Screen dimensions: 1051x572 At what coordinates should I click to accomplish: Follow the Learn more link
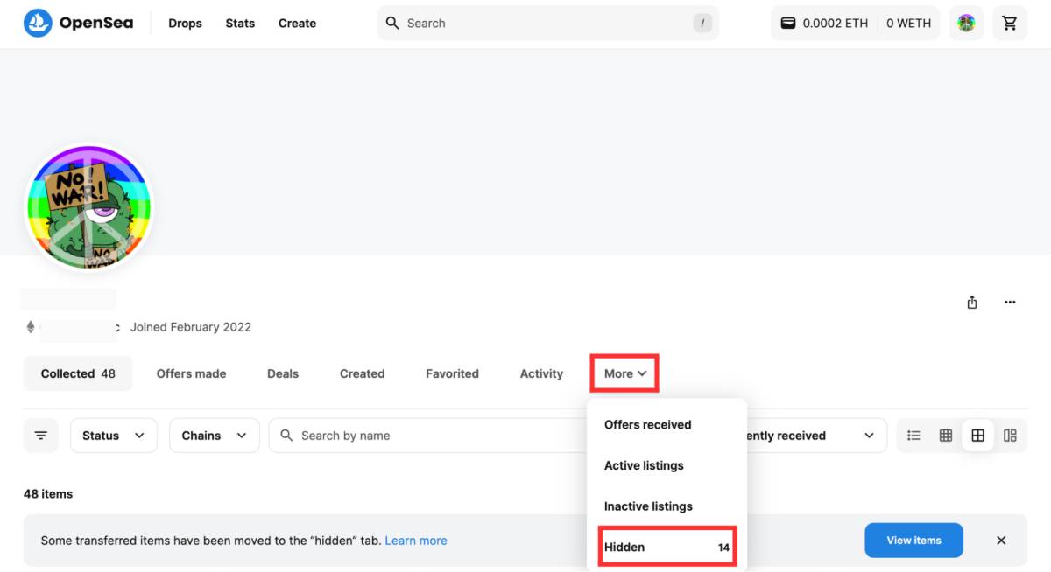click(416, 541)
